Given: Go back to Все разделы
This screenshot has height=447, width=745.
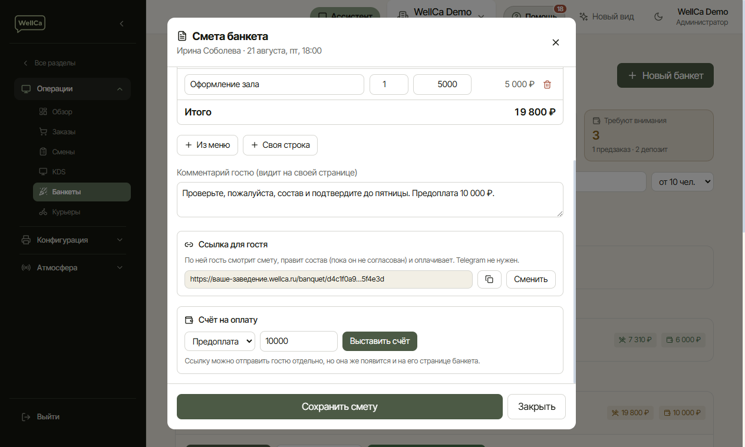Looking at the screenshot, I should coord(49,63).
